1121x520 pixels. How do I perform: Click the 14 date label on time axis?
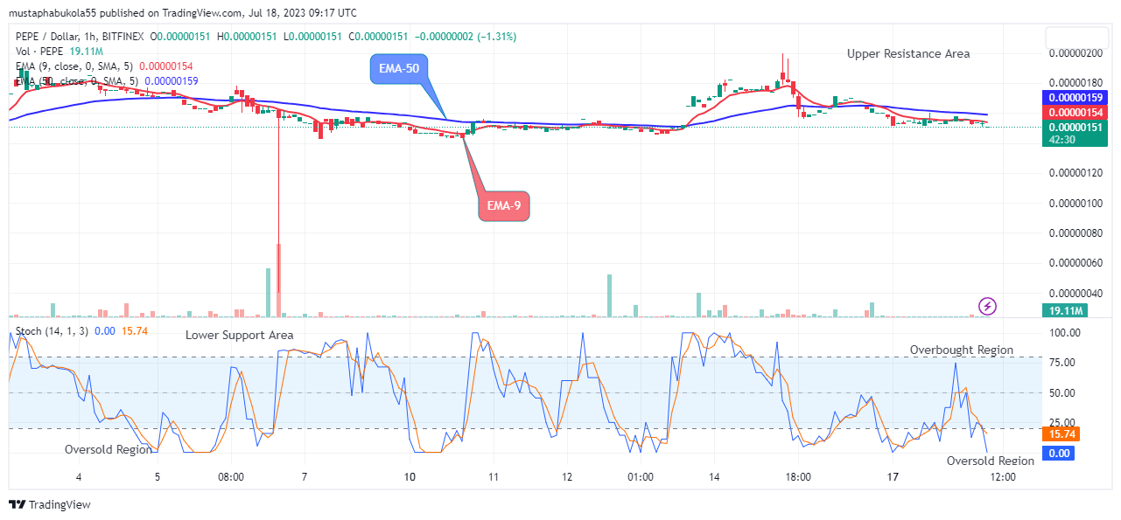tap(714, 477)
